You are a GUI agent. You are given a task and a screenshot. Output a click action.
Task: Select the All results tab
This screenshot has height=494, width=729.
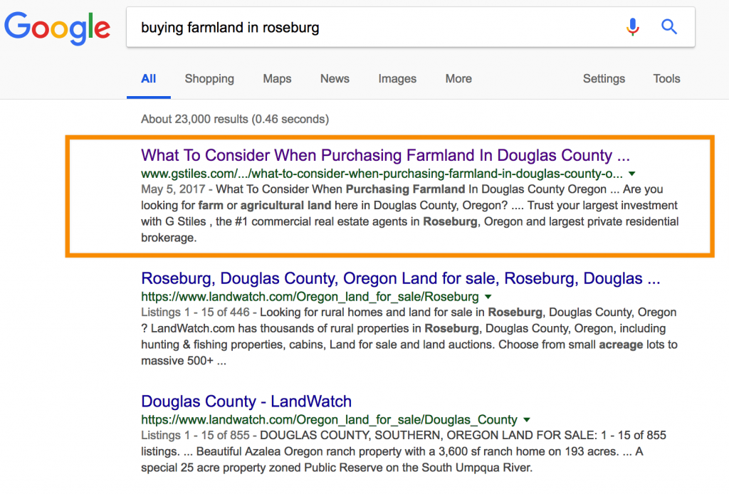pos(148,79)
